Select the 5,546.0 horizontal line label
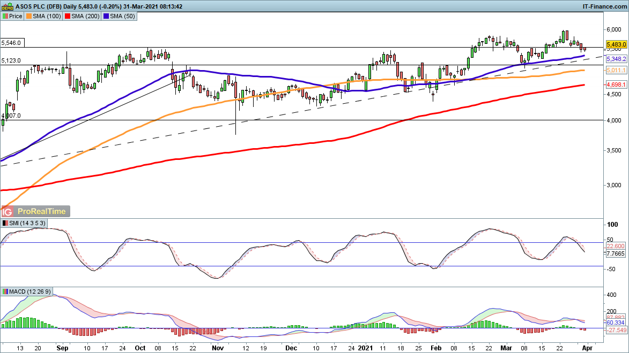 click(x=12, y=43)
